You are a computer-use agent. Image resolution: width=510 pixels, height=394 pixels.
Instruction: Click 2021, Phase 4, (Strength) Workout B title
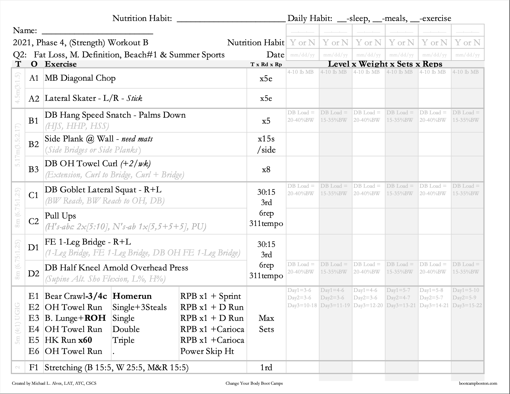click(x=80, y=43)
